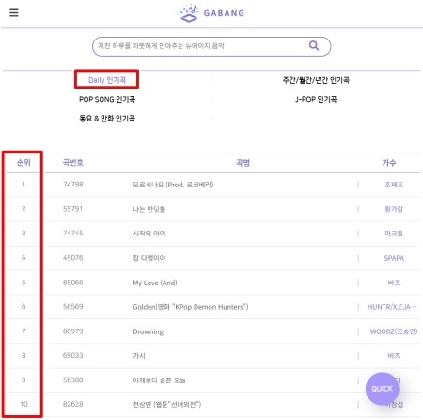The height and width of the screenshot is (420, 423).
Task: Click song number 74798
Action: (73, 185)
